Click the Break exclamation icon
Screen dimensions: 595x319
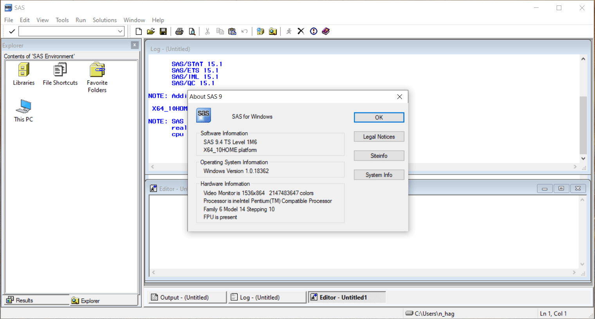[x=314, y=31]
